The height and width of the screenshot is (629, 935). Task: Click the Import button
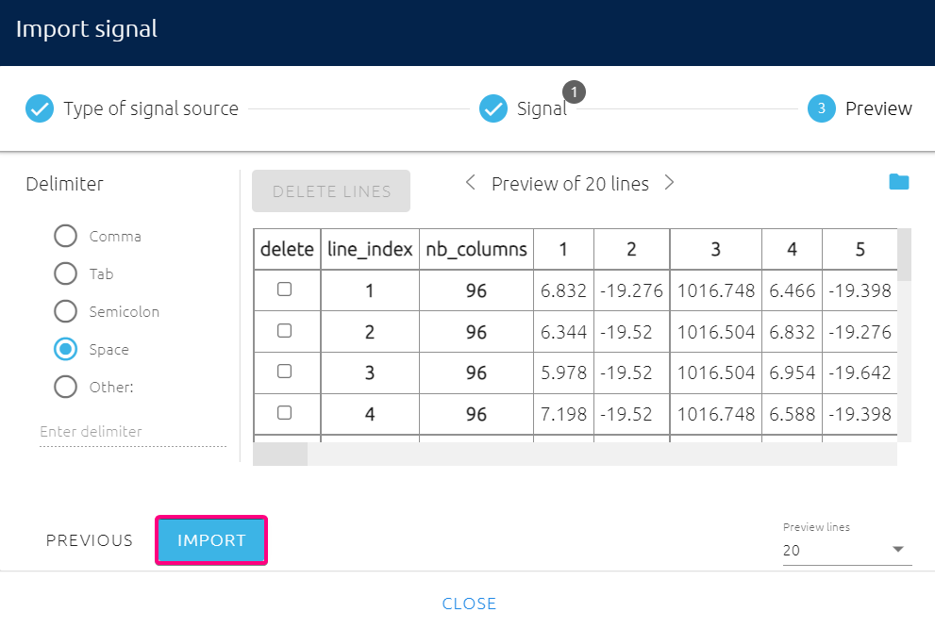[211, 540]
